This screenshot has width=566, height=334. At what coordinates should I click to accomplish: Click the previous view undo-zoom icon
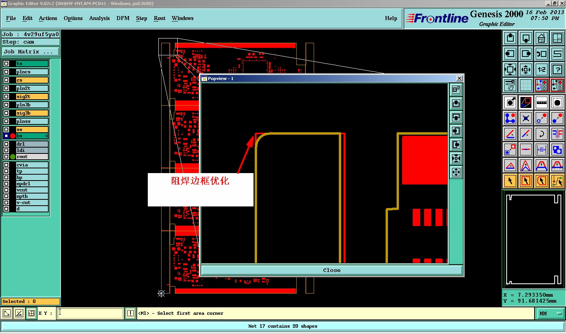(x=542, y=54)
